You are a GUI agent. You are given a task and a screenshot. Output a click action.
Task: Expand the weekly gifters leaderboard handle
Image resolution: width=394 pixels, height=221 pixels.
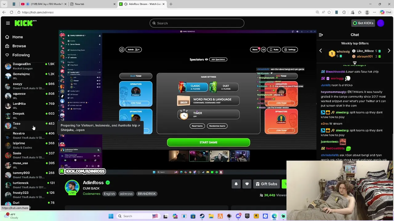coord(355,63)
